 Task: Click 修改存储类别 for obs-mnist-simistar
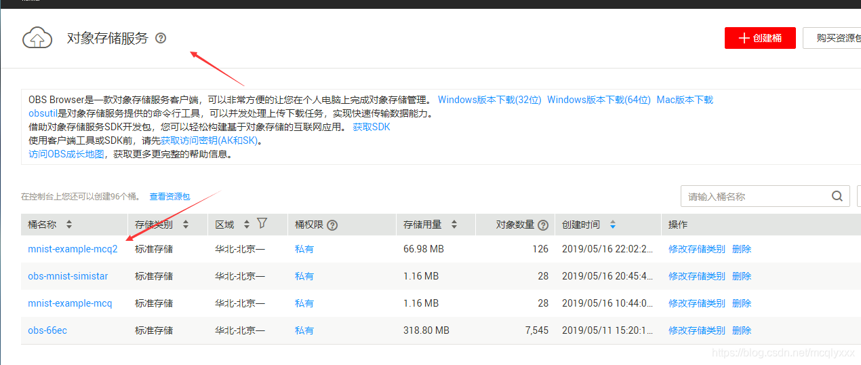click(x=697, y=276)
